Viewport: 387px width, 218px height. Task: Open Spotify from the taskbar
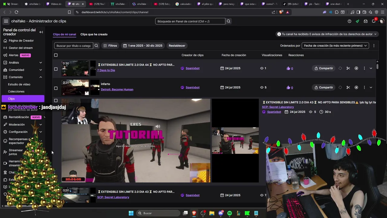pos(229,213)
